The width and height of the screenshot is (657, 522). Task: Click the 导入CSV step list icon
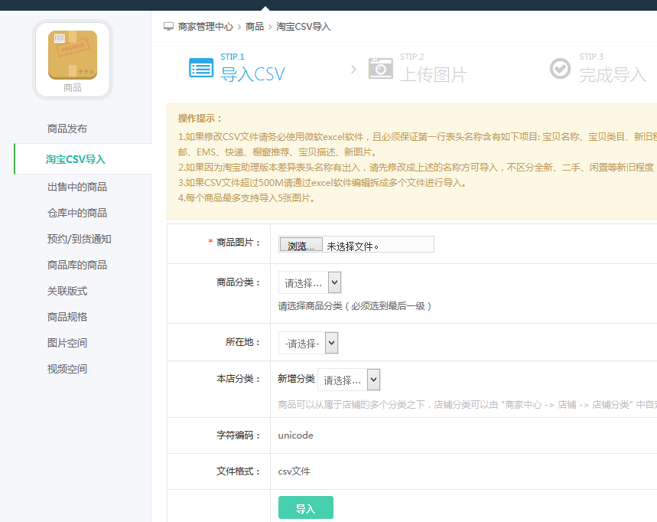[201, 67]
